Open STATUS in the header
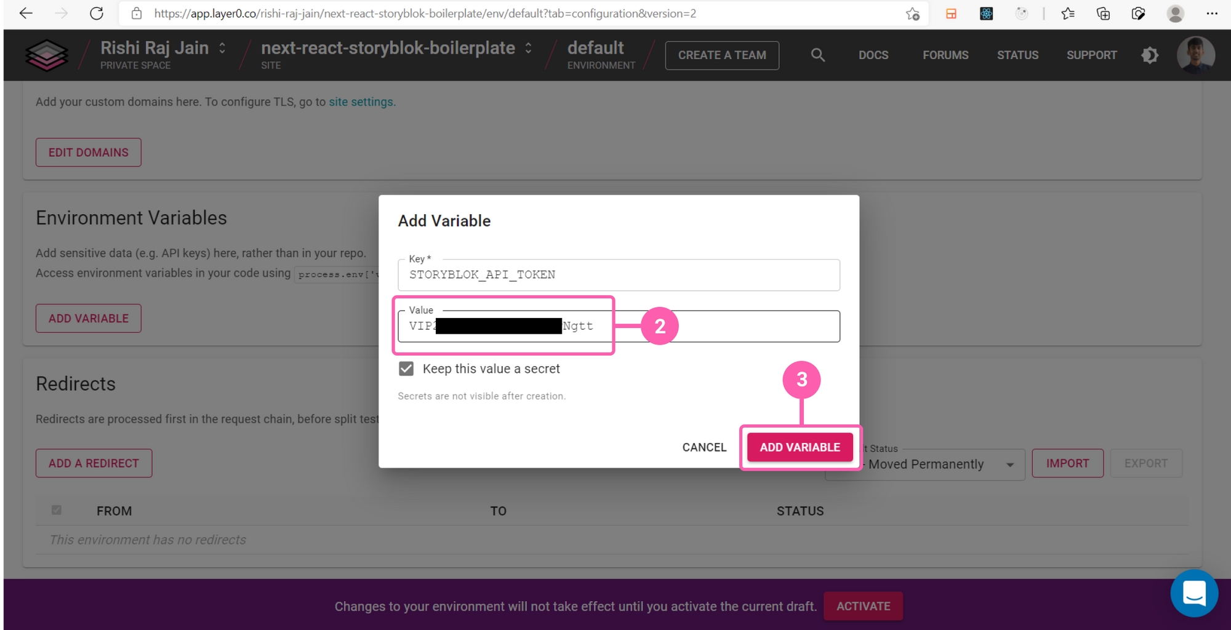 click(x=1017, y=55)
